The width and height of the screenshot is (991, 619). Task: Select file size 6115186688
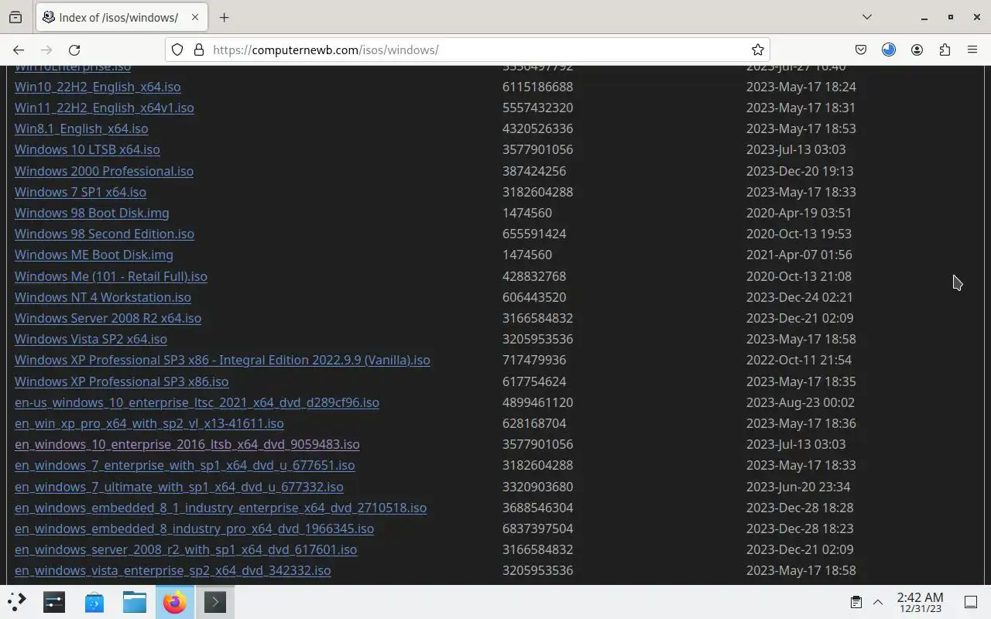point(537,87)
